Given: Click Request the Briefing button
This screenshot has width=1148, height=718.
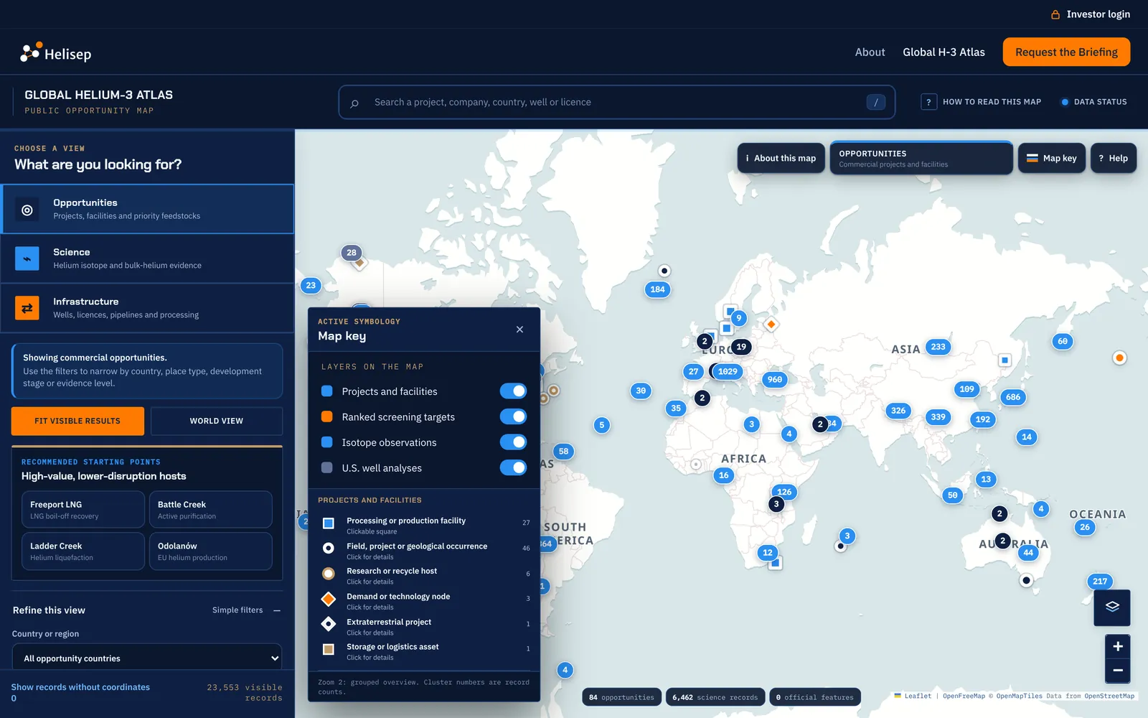Looking at the screenshot, I should click(x=1066, y=52).
